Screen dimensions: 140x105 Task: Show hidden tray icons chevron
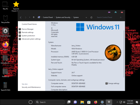click(x=117, y=102)
